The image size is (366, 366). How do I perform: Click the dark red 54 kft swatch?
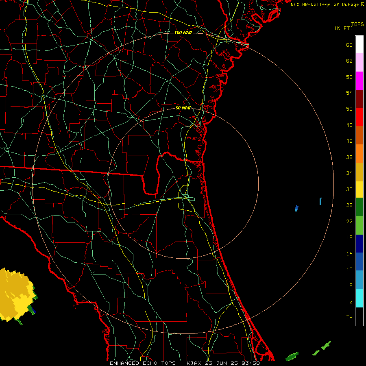click(359, 99)
